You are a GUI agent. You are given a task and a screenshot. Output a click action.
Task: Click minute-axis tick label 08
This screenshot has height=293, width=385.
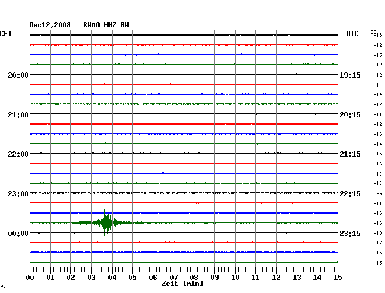[x=194, y=278]
